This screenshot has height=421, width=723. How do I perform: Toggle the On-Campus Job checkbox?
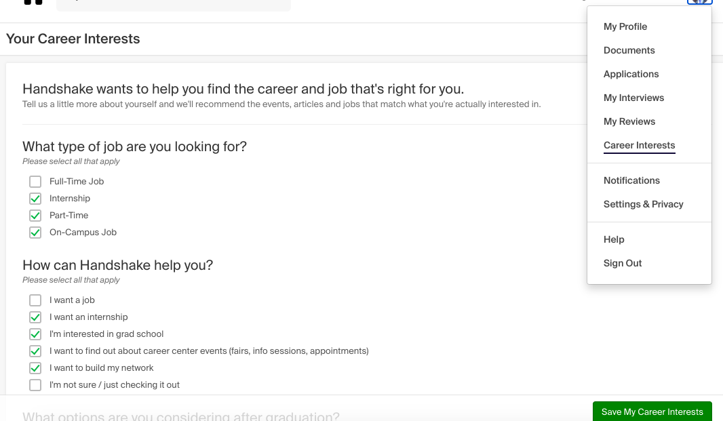(x=35, y=233)
